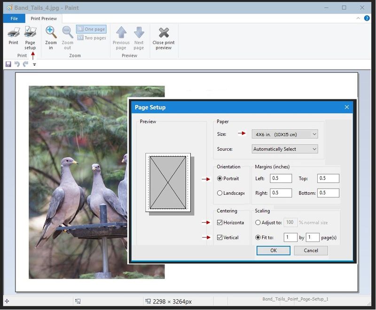Click the Adjust to percent field

(290, 222)
